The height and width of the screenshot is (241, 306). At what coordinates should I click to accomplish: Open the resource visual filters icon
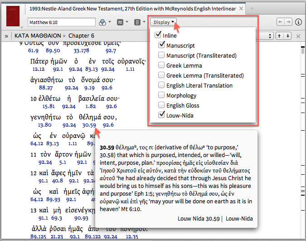[102, 22]
